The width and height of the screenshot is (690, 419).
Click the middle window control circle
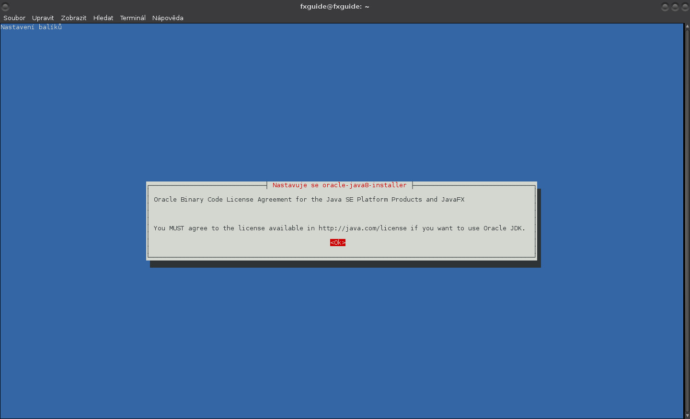point(675,7)
